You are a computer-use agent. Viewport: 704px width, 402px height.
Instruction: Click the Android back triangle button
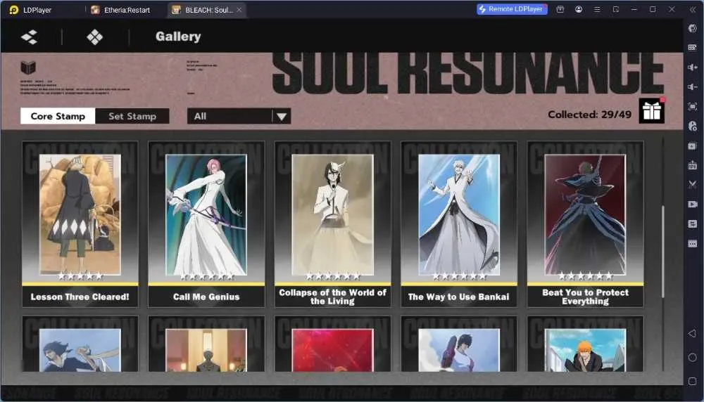[x=692, y=333]
